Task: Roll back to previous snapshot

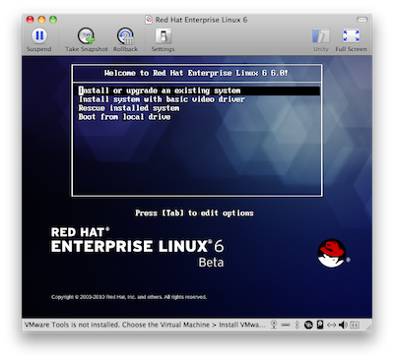Action: coord(125,39)
